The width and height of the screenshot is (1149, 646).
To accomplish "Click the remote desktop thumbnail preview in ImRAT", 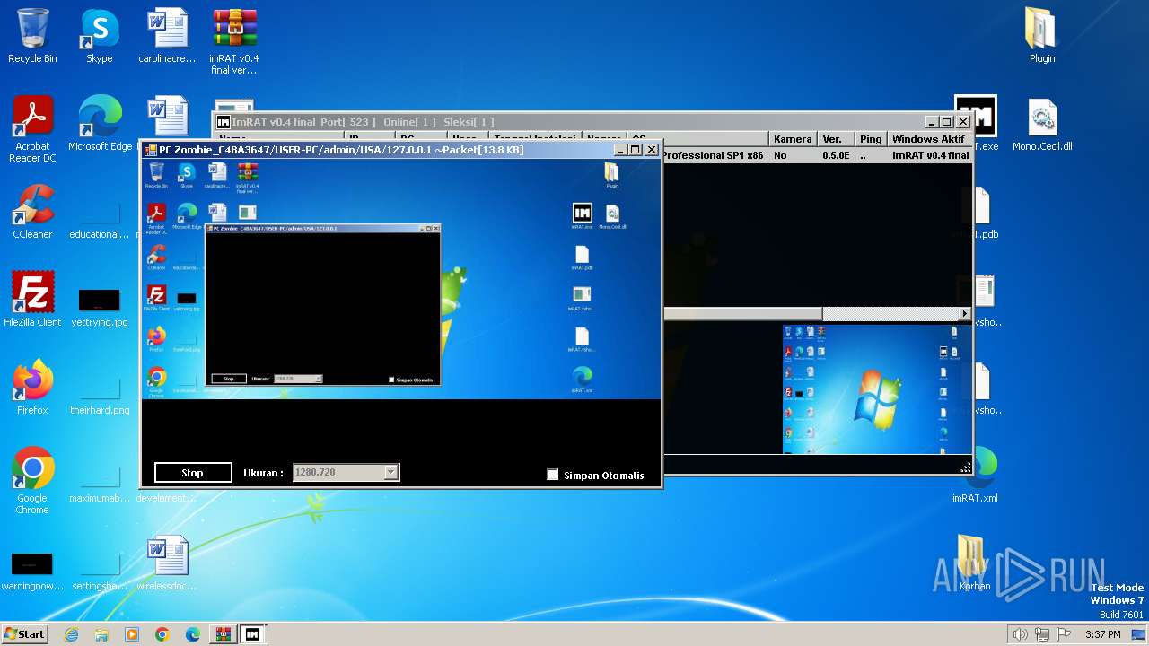I will tap(877, 388).
